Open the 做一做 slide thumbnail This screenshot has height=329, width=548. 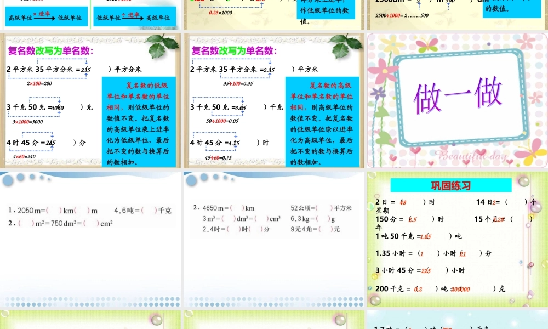tap(456, 100)
